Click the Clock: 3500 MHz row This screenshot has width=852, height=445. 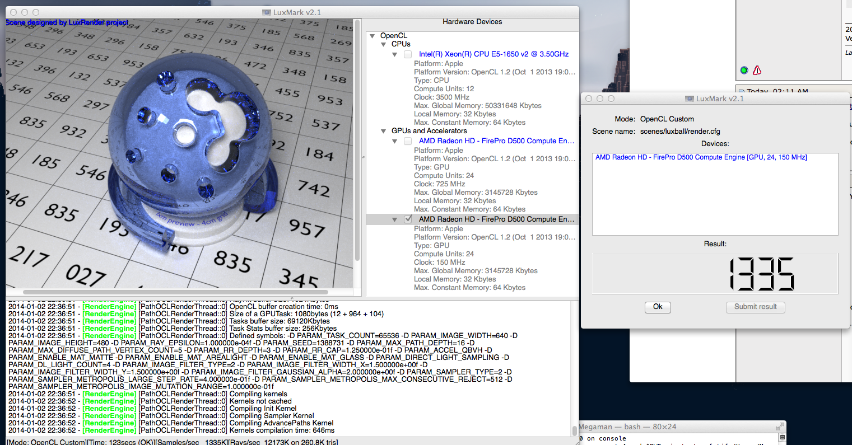click(441, 97)
